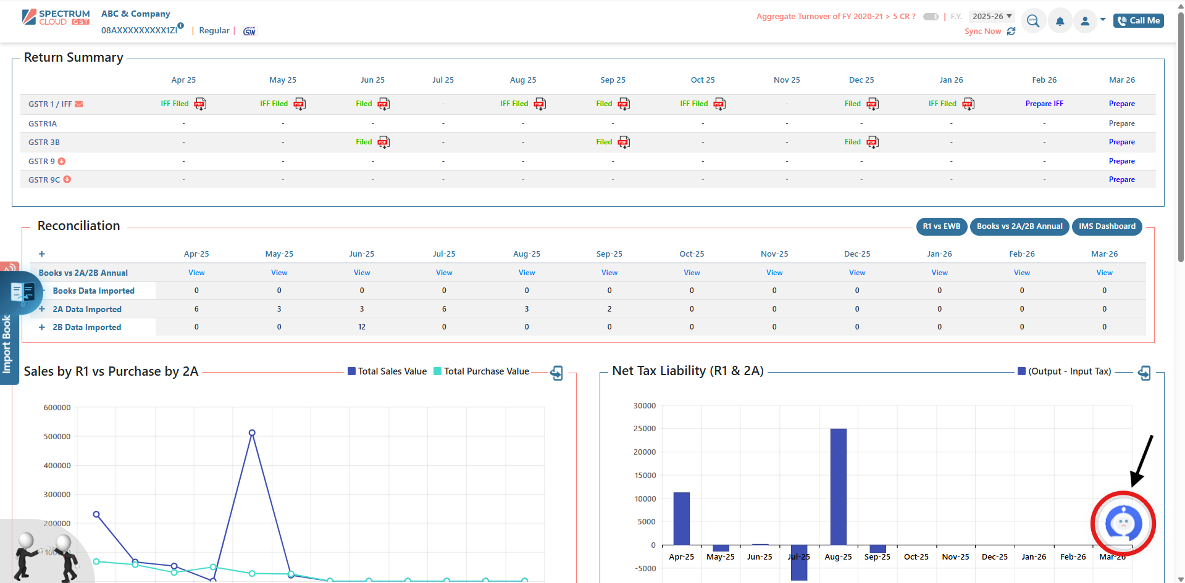Viewport: 1185px width, 583px height.
Task: Click the Sync Now refresh icon
Action: coord(1011,31)
